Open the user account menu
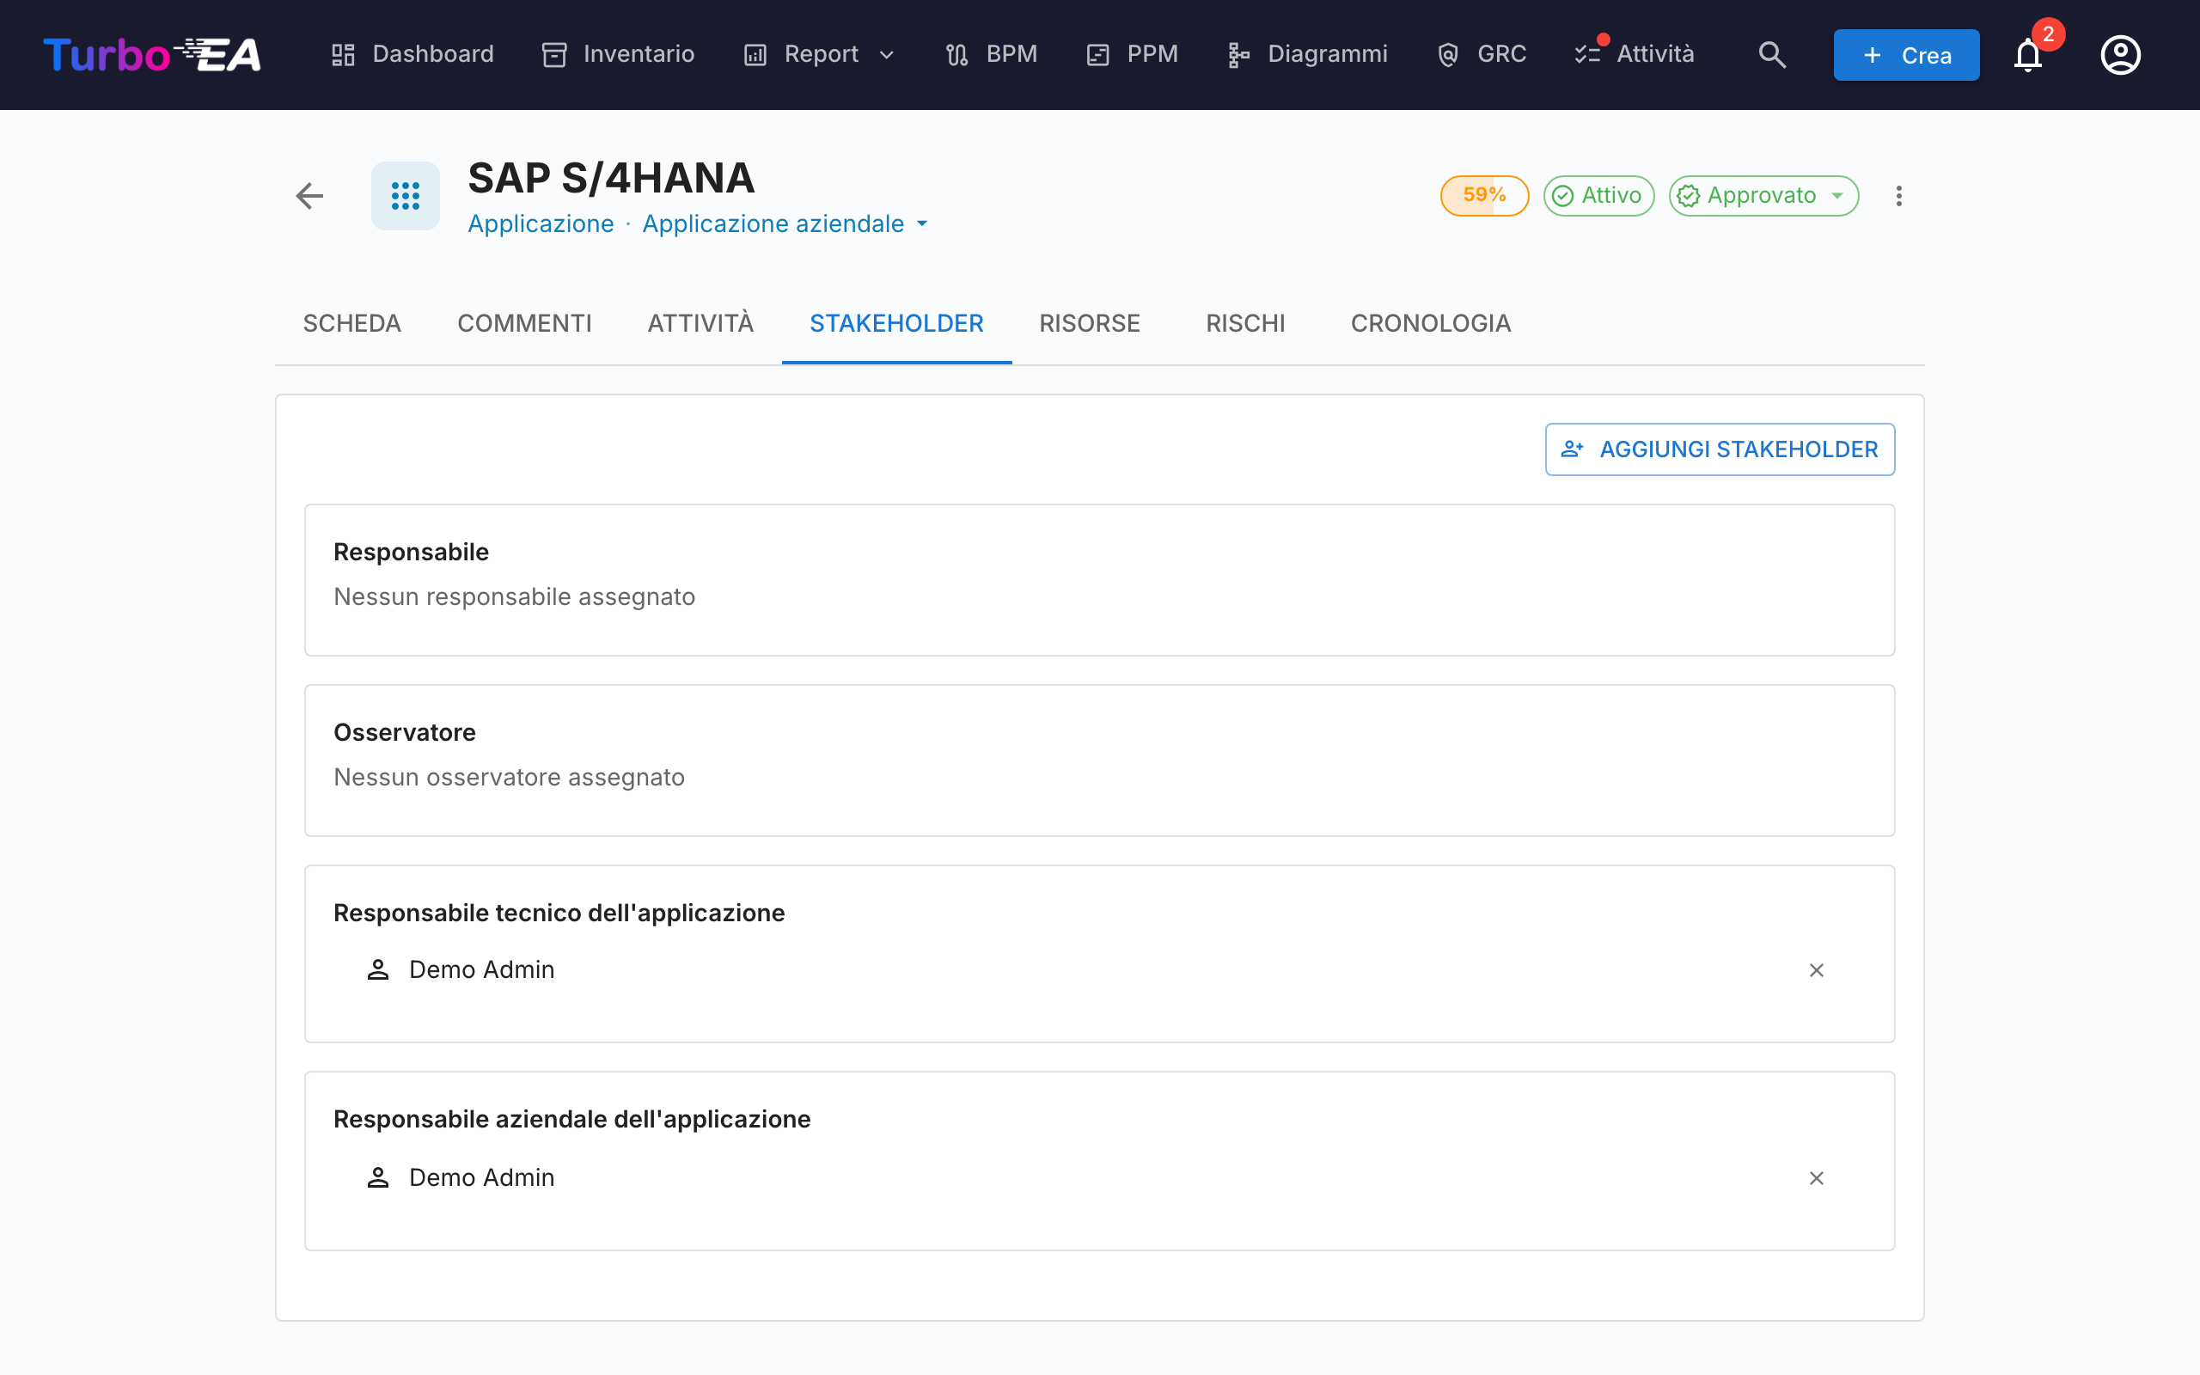This screenshot has width=2200, height=1375. [2120, 54]
